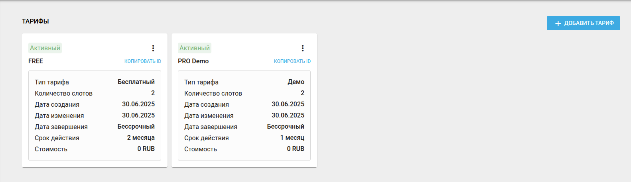Click the plus icon to add a tariff

[558, 23]
